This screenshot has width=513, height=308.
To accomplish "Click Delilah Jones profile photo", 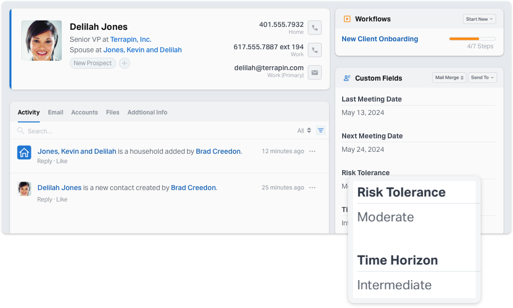I will [41, 40].
